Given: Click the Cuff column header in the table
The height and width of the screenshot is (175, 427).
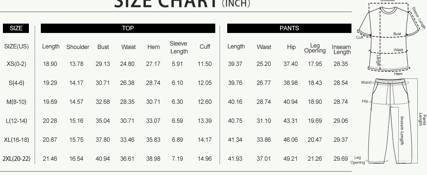Looking at the screenshot, I should click(x=205, y=47).
